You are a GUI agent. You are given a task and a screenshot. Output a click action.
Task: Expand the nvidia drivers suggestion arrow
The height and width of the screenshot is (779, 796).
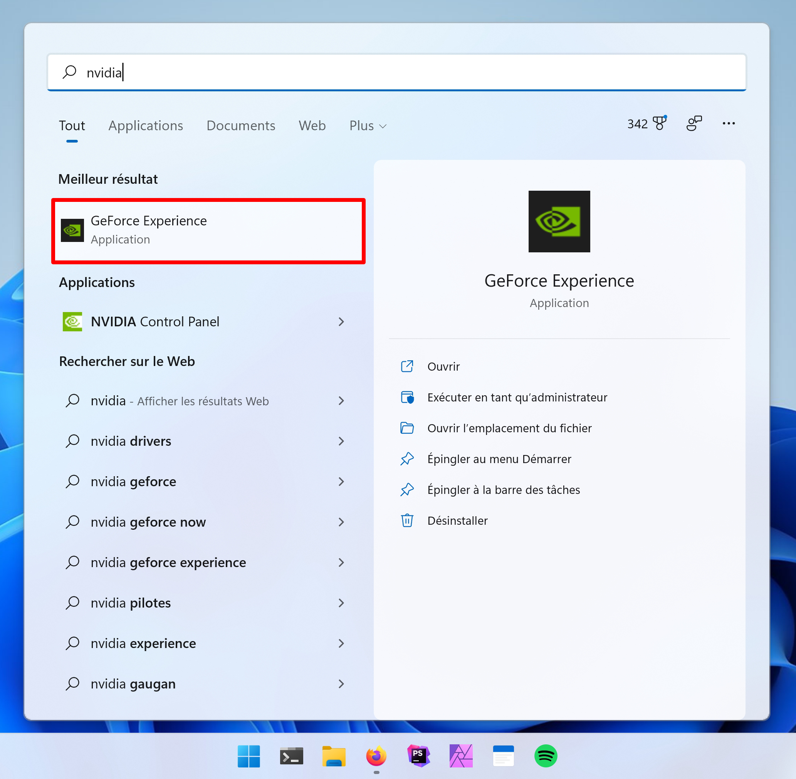pyautogui.click(x=341, y=441)
